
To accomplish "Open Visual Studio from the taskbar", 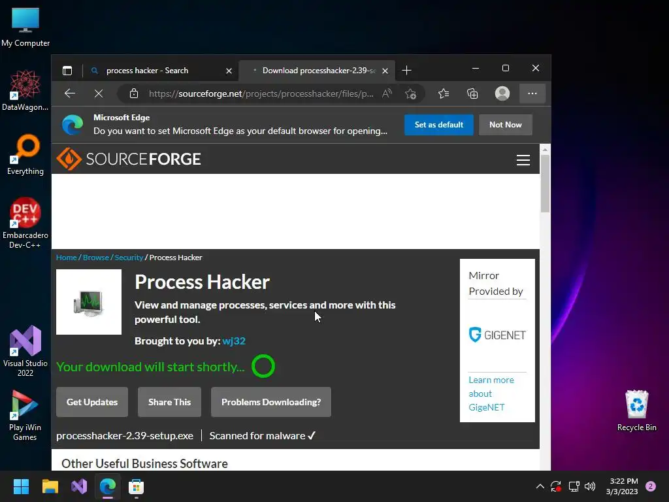I will click(79, 486).
